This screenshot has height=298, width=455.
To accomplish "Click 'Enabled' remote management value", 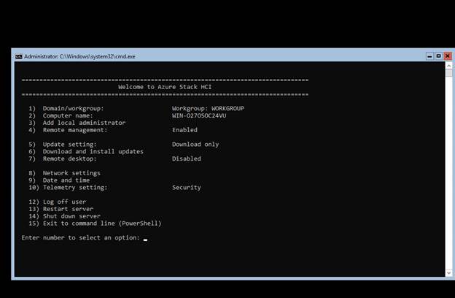I will (x=185, y=130).
